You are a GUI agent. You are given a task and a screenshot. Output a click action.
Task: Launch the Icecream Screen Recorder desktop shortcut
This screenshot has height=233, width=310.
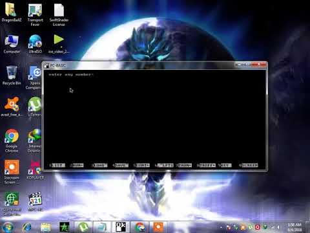pyautogui.click(x=12, y=172)
